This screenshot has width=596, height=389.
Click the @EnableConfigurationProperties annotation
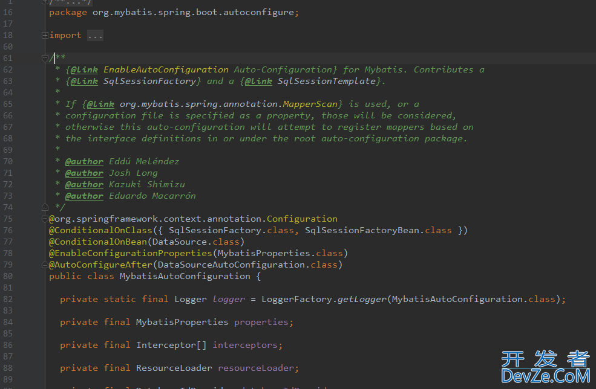(131, 253)
